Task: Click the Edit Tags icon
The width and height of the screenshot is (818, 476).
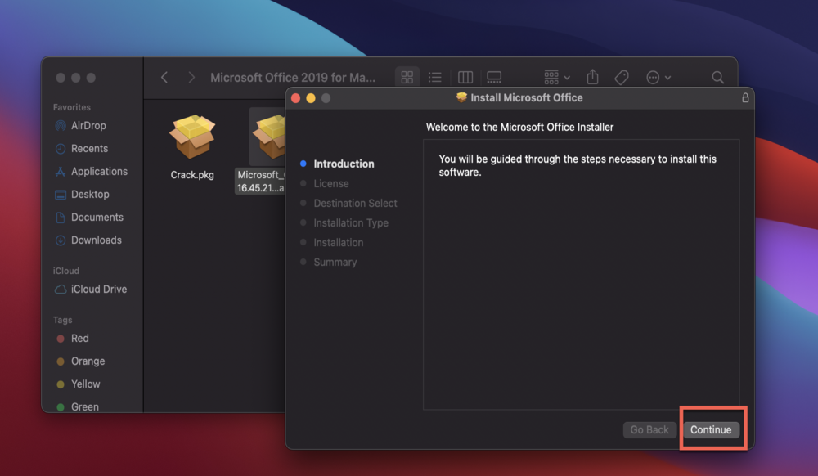Action: pos(622,78)
